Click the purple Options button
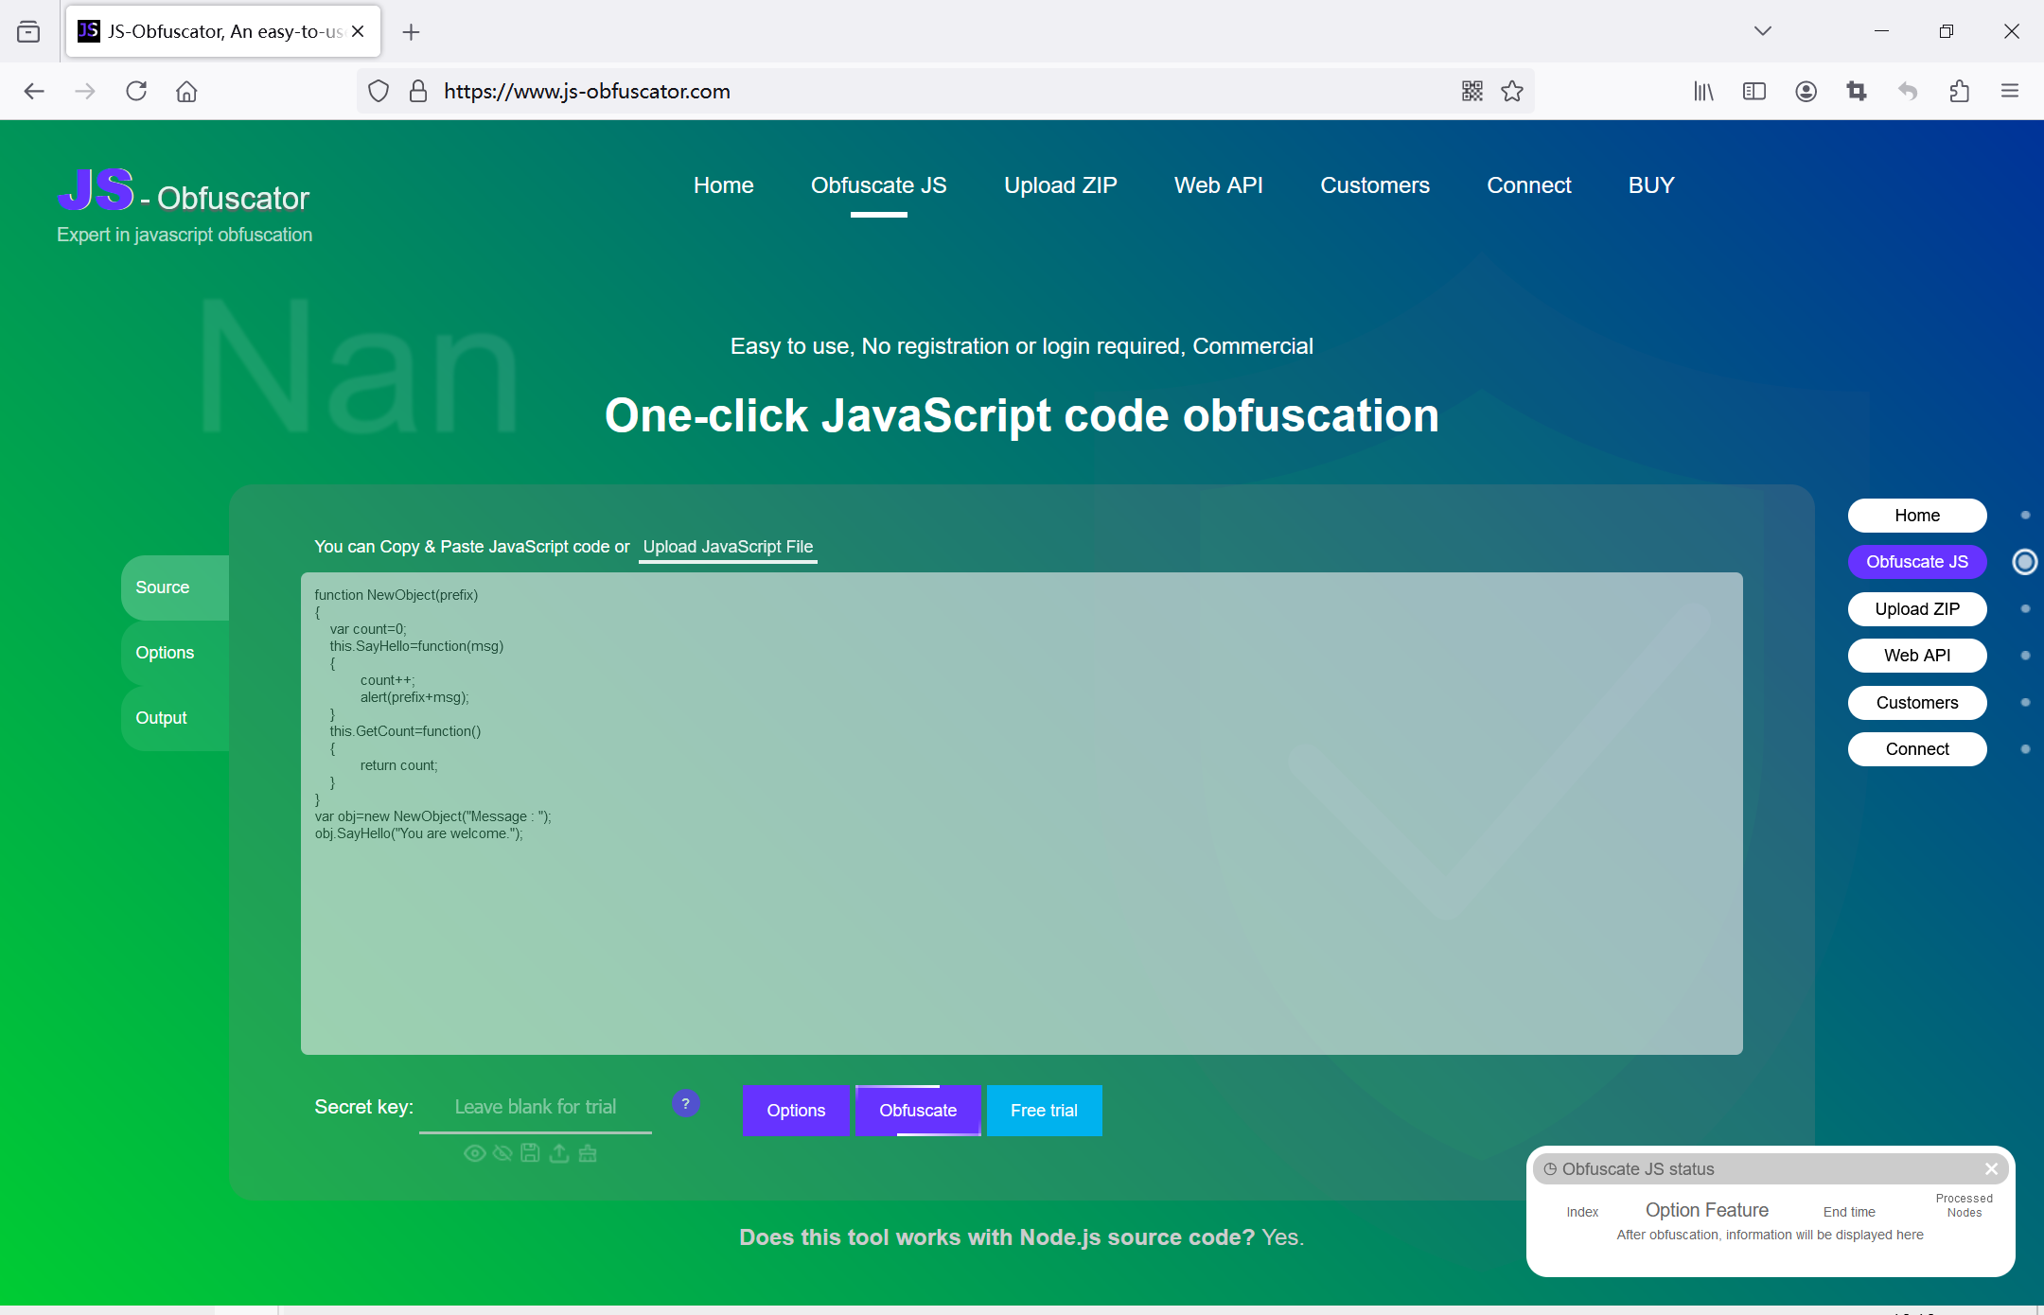 pyautogui.click(x=796, y=1111)
